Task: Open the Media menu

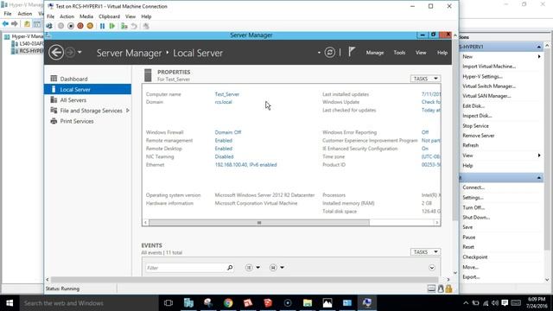Action: pyautogui.click(x=86, y=16)
